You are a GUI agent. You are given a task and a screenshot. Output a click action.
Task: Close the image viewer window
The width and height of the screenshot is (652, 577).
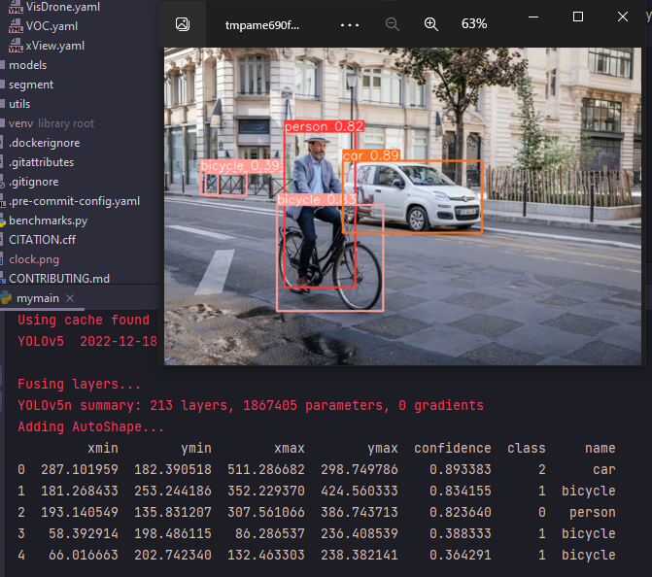tap(623, 17)
